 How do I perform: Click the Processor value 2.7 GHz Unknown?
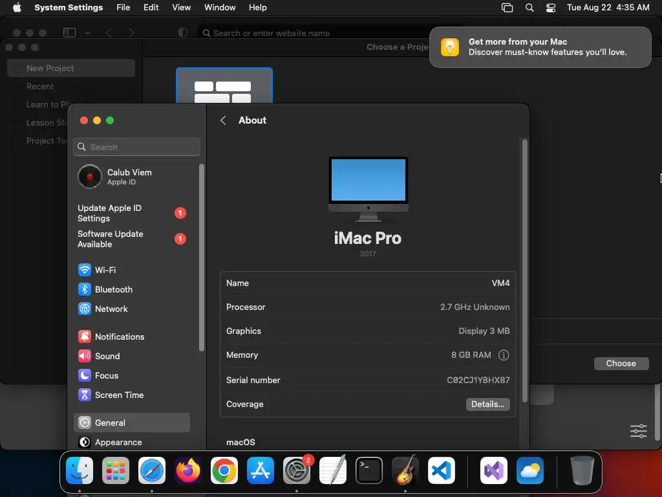[475, 307]
